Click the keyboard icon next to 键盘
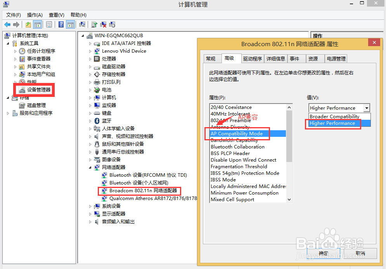386x269 pixels. pyautogui.click(x=97, y=113)
